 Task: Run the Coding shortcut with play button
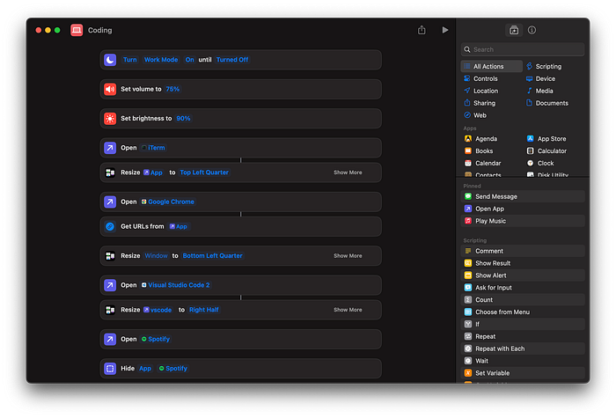[444, 30]
